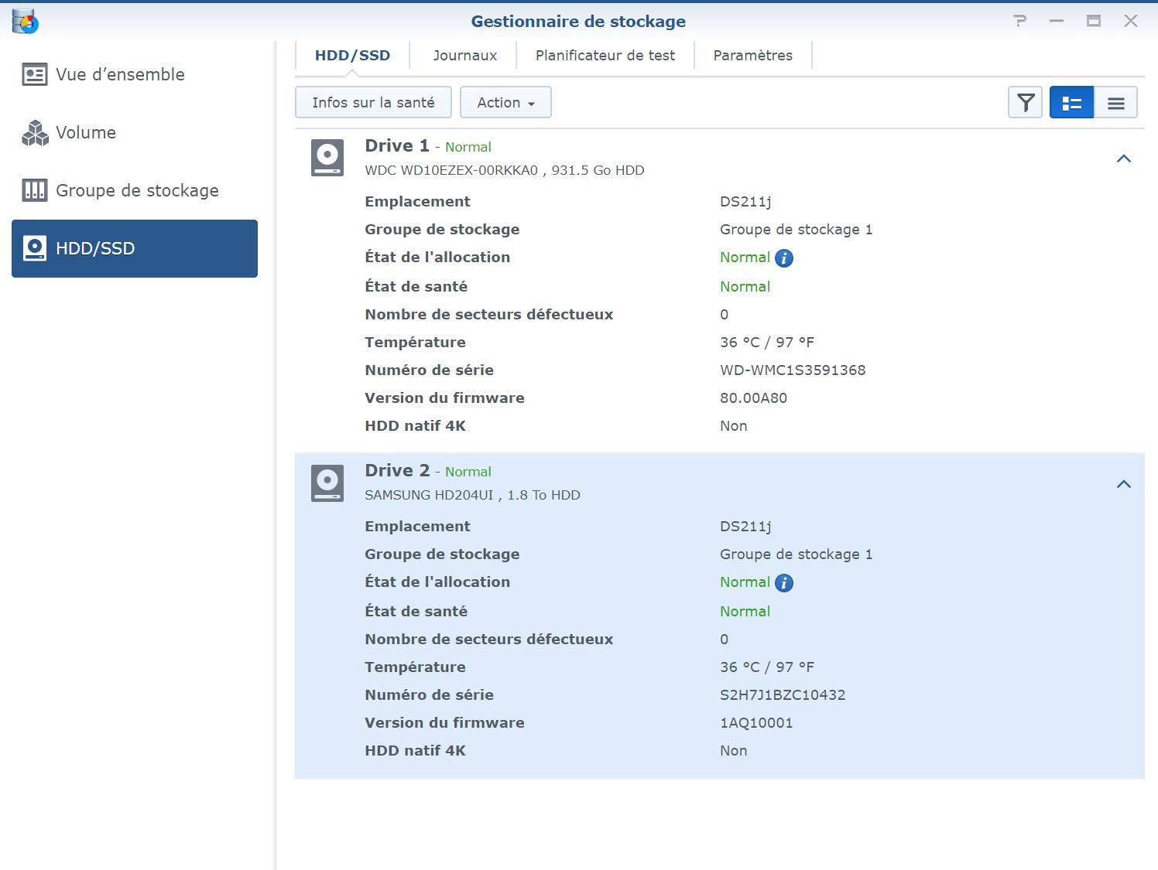Click Drive 2 Emplacement DS211j value
Image resolution: width=1158 pixels, height=870 pixels.
point(745,527)
